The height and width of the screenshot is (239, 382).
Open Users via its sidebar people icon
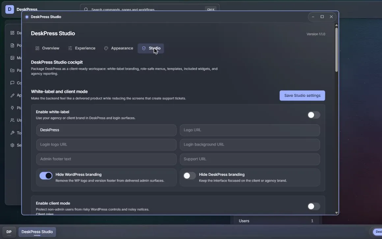(x=13, y=120)
